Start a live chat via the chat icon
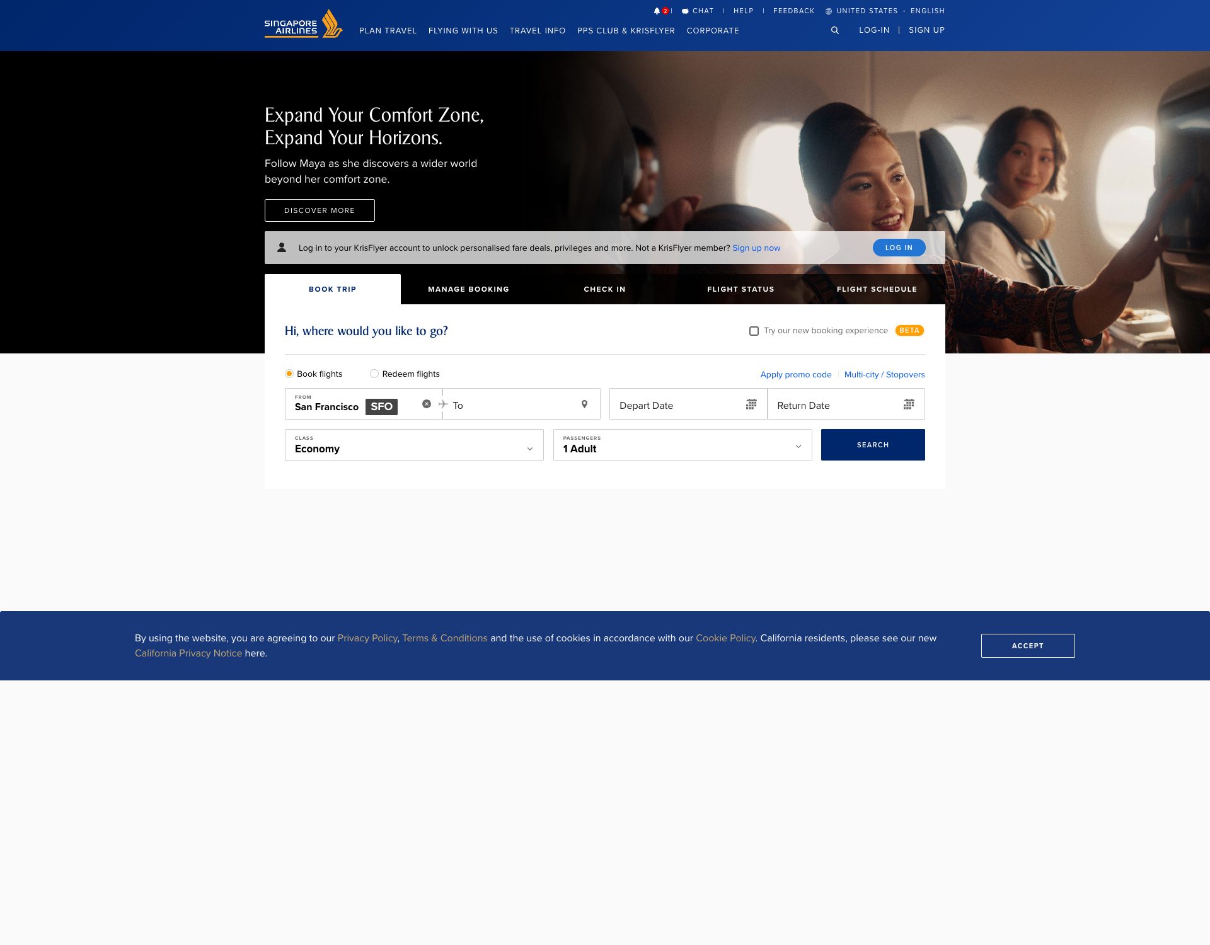 pos(686,11)
